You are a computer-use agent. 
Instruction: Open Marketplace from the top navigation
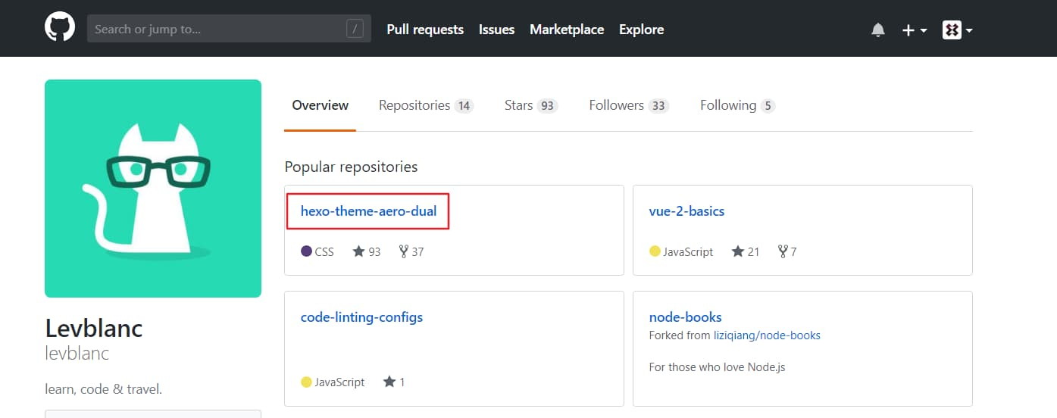pos(567,30)
